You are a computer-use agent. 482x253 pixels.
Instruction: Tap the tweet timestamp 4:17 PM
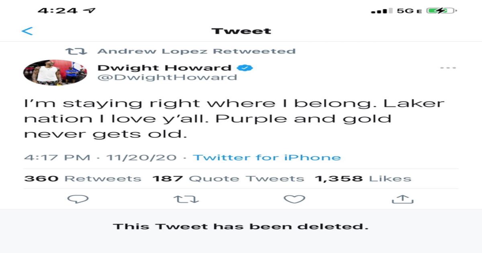(57, 157)
